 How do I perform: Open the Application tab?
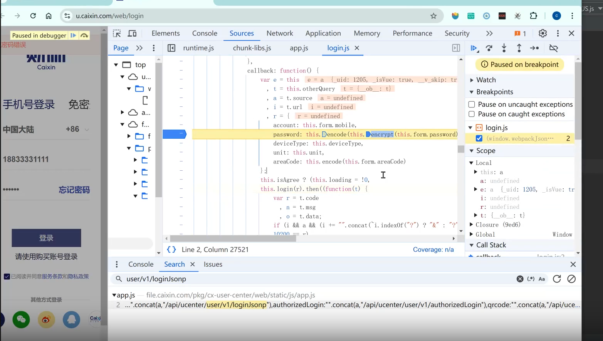323,34
